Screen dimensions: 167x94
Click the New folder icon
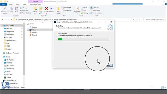pyautogui.click(x=58, y=9)
